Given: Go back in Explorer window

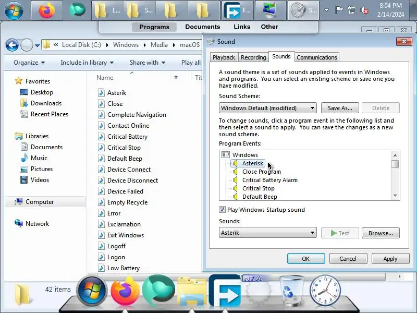Looking at the screenshot, I should (x=12, y=45).
